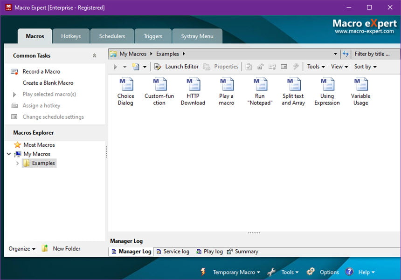Click the Launch Editor icon
Viewport: 401px width, 280px height.
(x=158, y=67)
